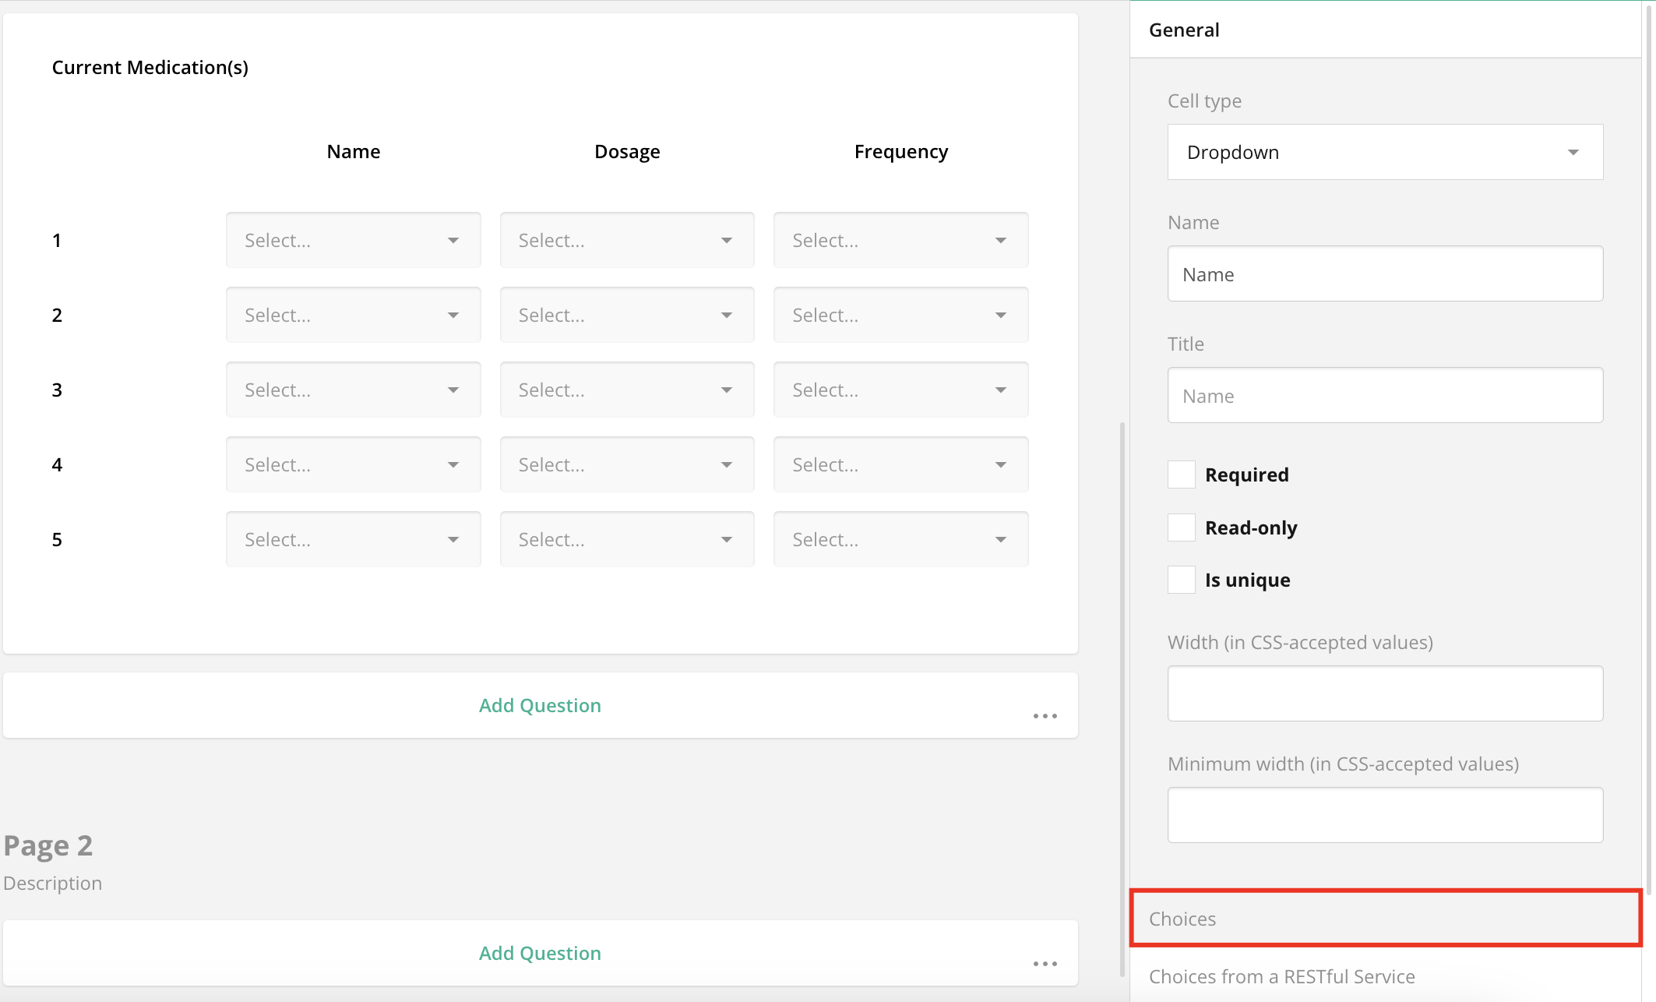
Task: Click the dropdown chevron on row 1 Name select
Action: coord(453,240)
